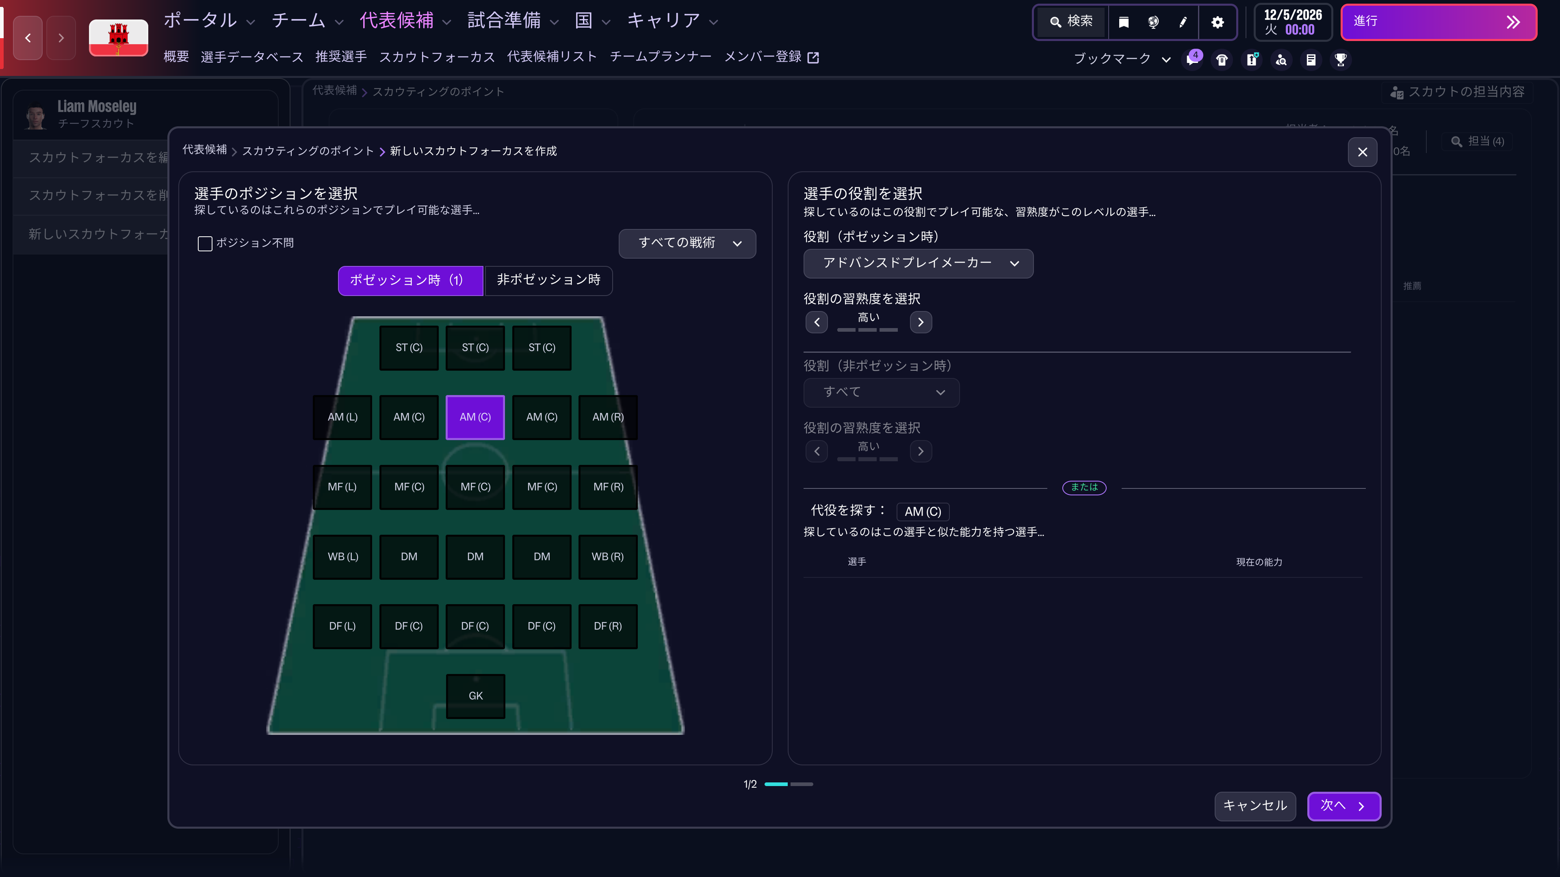
Task: Click the 進行 continue button
Action: [1439, 22]
